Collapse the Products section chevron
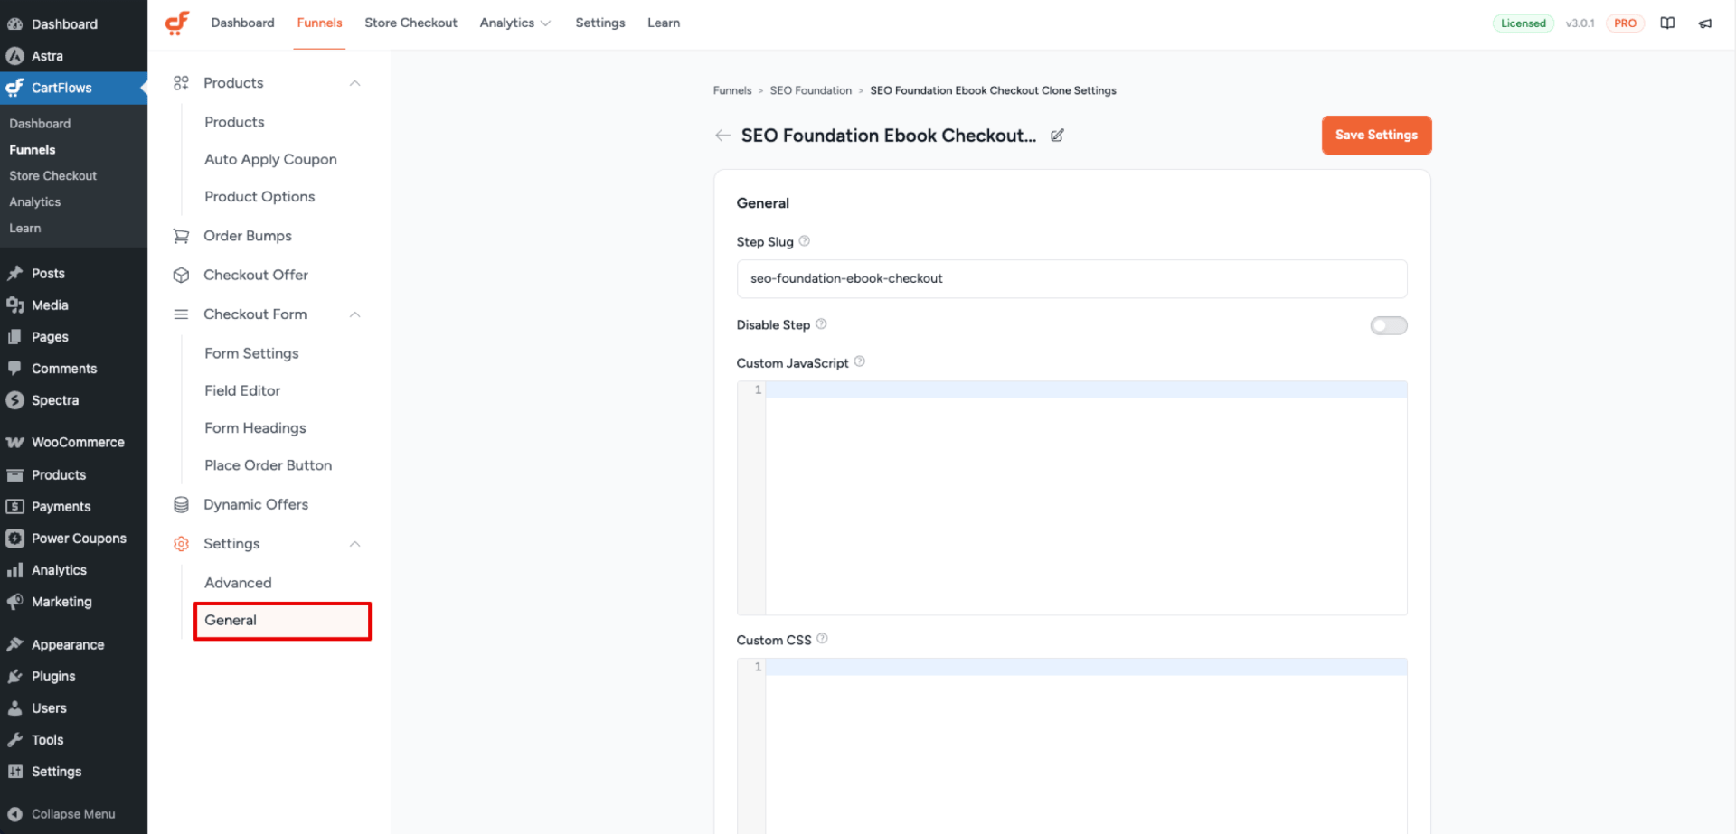This screenshot has width=1736, height=834. click(355, 83)
